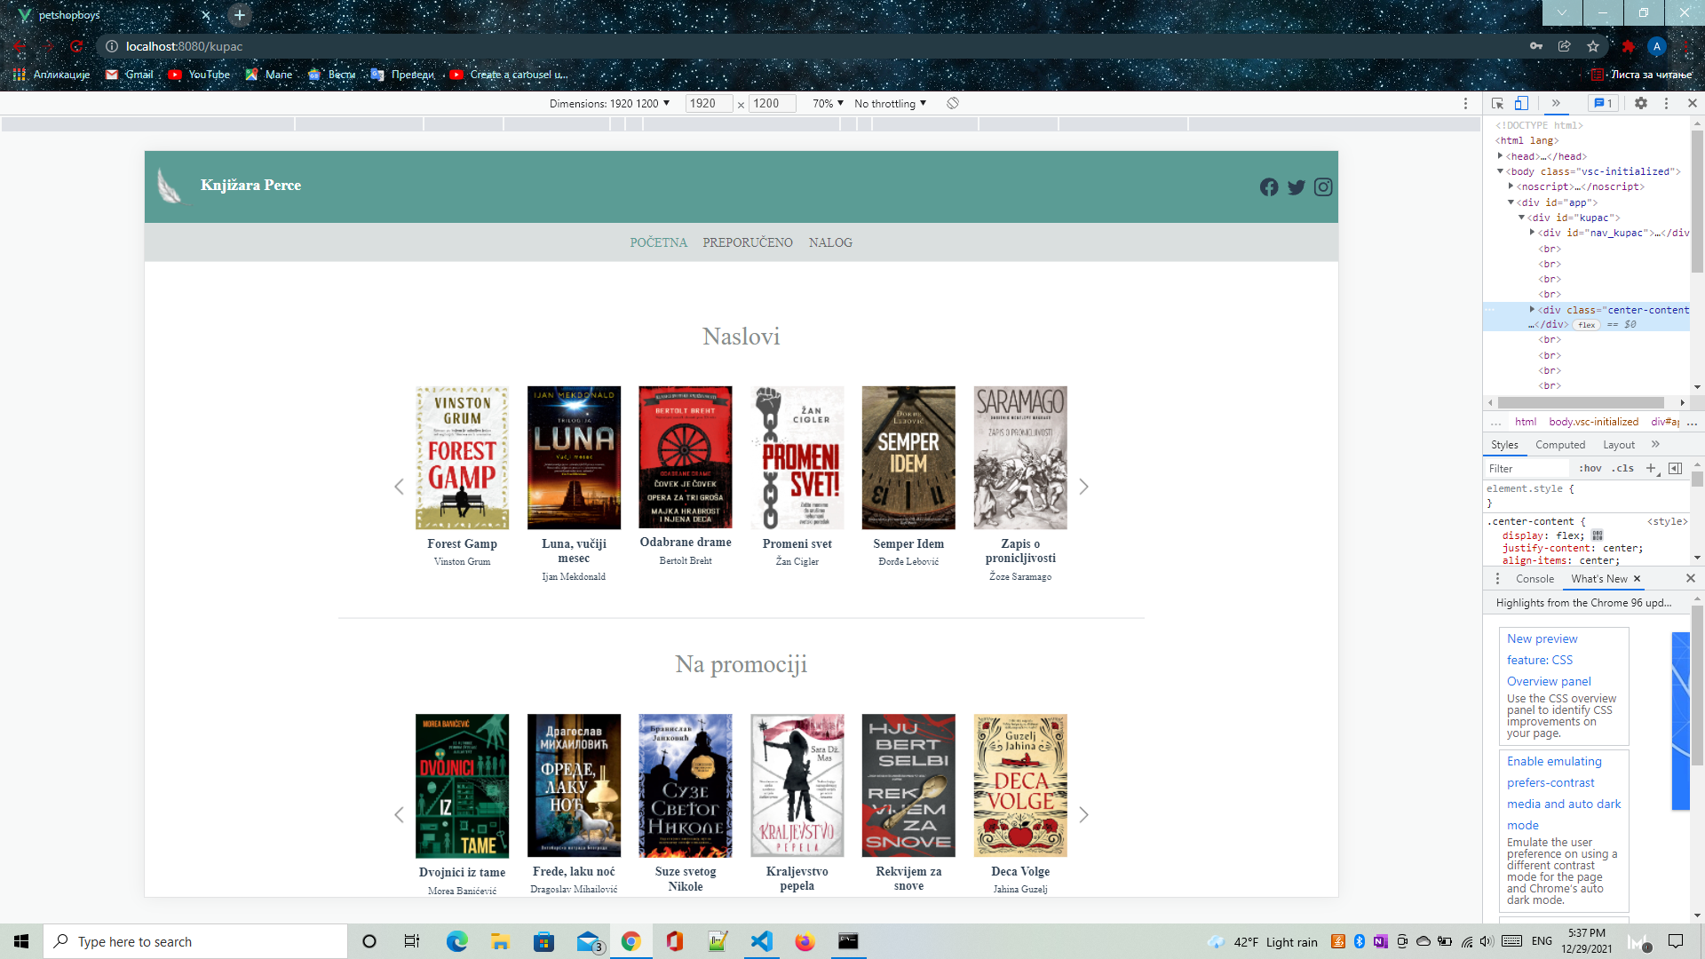1705x959 pixels.
Task: Show more DevTools panels chevron
Action: pyautogui.click(x=1556, y=103)
